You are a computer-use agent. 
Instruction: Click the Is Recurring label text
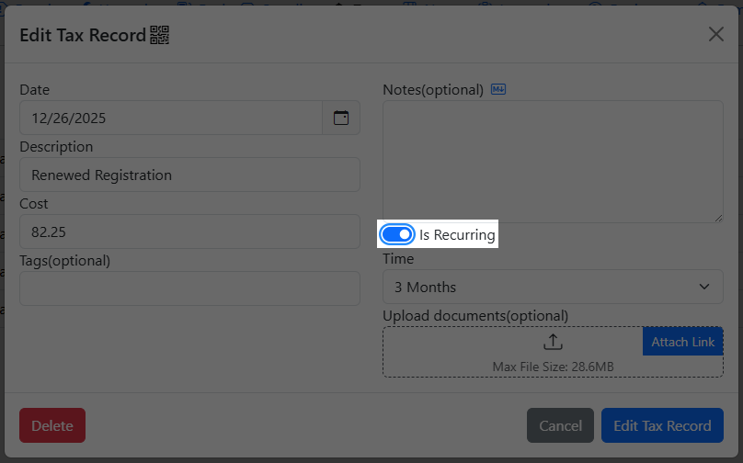pyautogui.click(x=457, y=235)
